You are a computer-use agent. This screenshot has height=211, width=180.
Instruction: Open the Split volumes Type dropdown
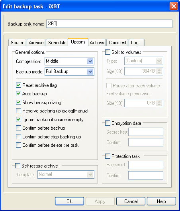pos(159,61)
